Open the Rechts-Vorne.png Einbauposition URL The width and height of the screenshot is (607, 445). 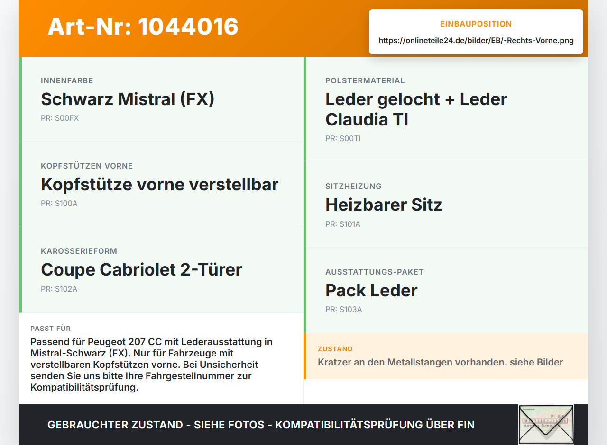(x=476, y=40)
